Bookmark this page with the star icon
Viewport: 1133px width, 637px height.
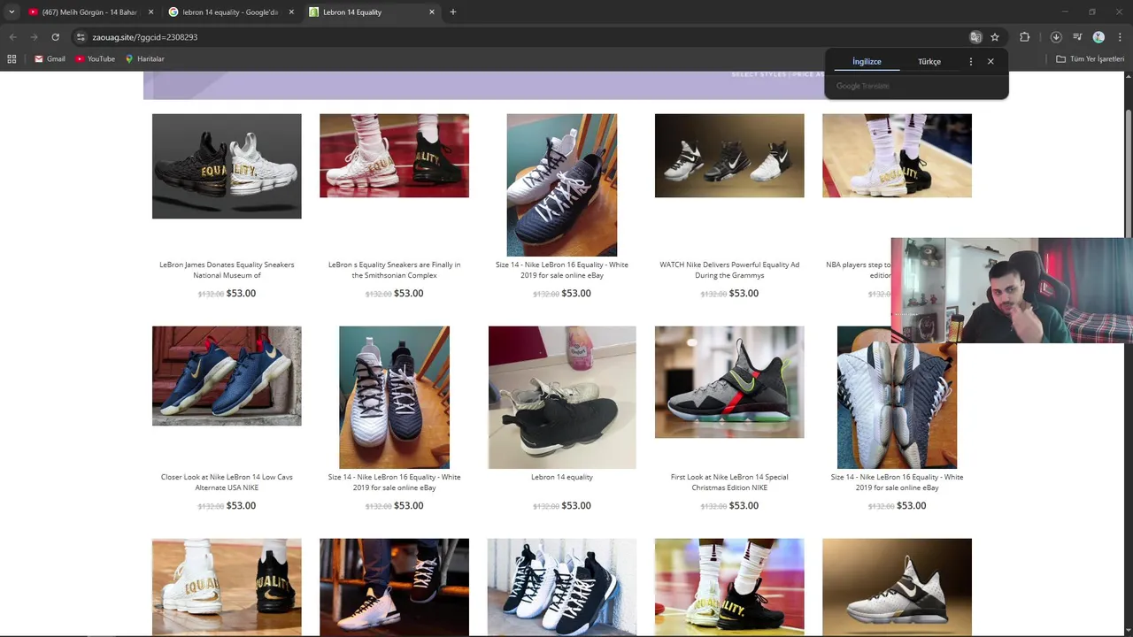coord(995,37)
